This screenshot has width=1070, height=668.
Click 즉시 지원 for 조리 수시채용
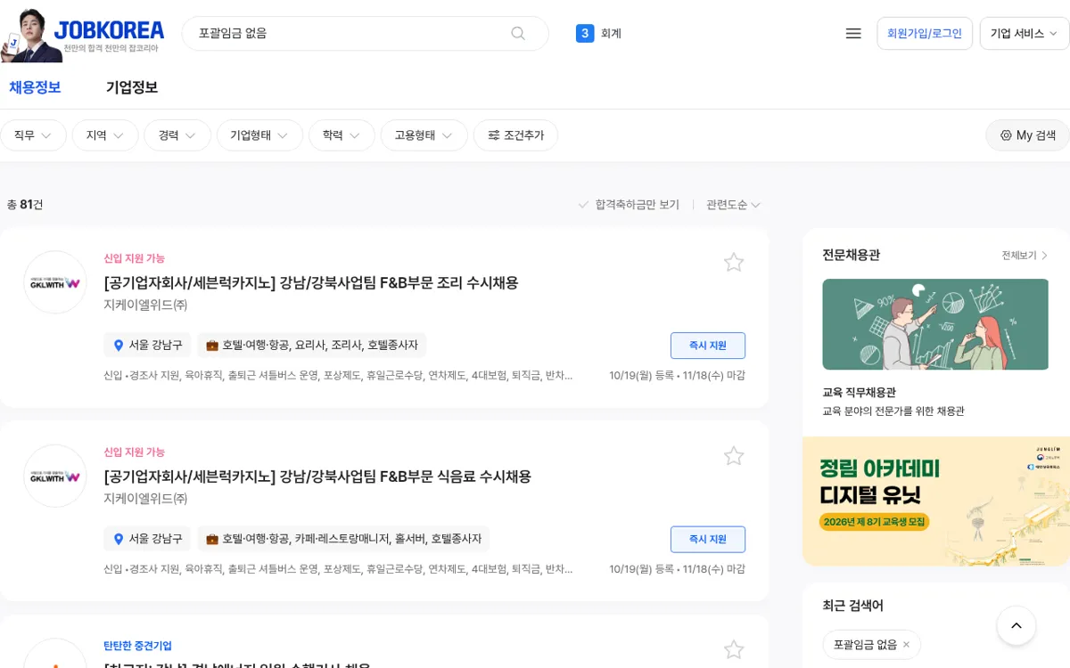click(708, 346)
